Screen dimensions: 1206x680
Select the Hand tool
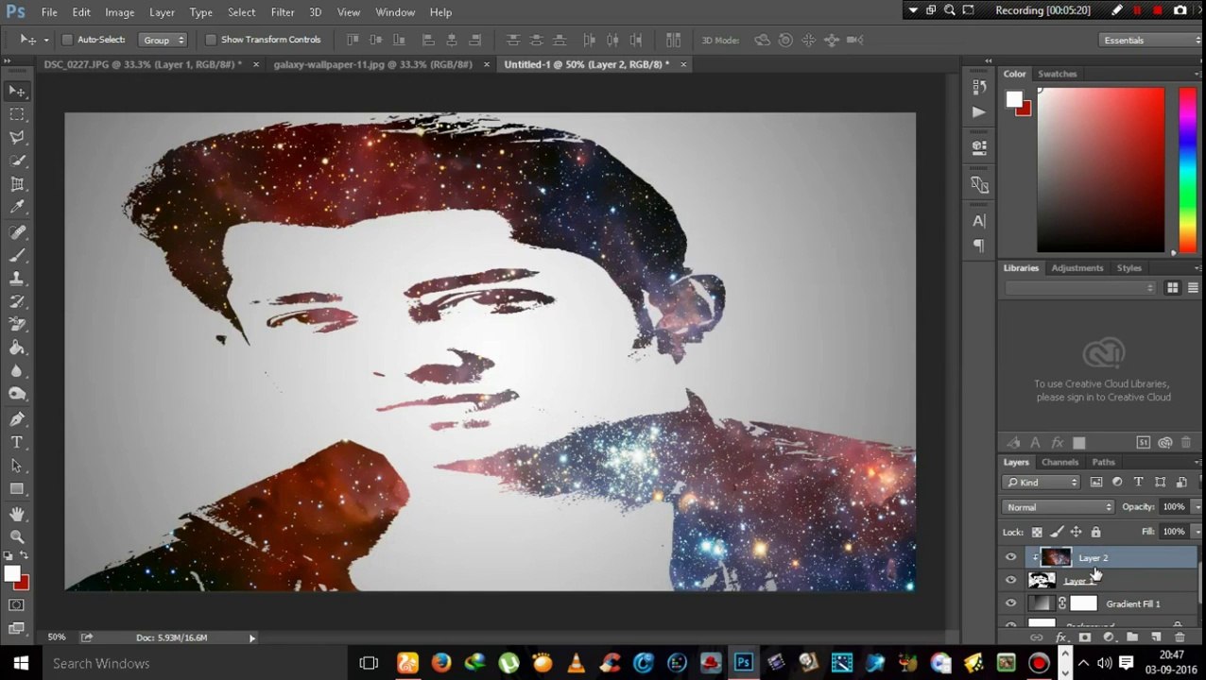tap(17, 513)
